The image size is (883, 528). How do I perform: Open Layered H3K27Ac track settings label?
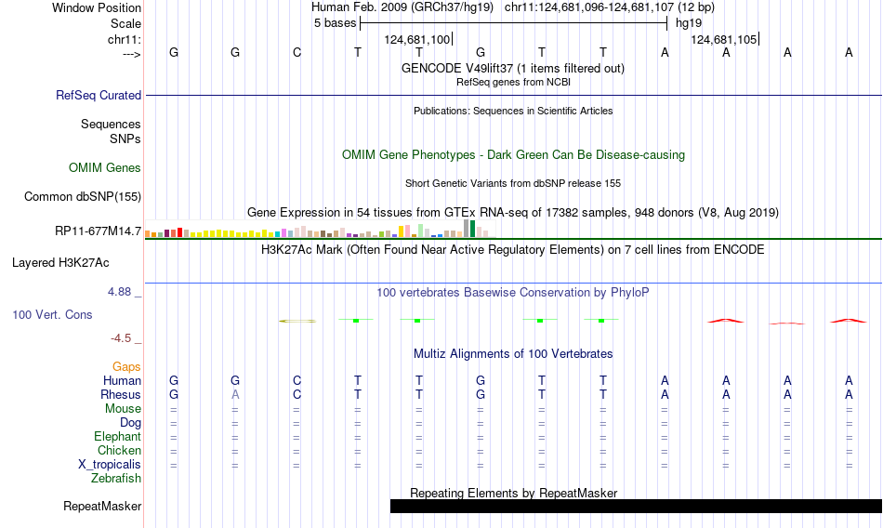coord(60,262)
